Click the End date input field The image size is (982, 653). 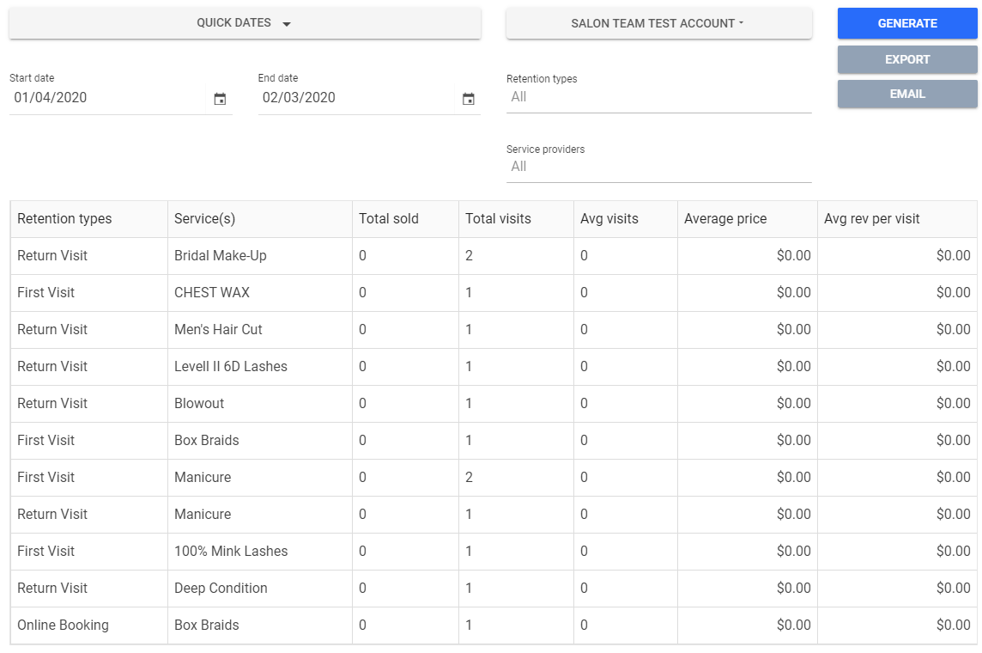[356, 98]
